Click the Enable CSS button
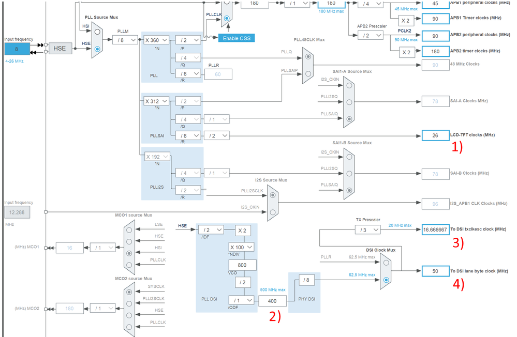This screenshot has height=337, width=517. 237,38
